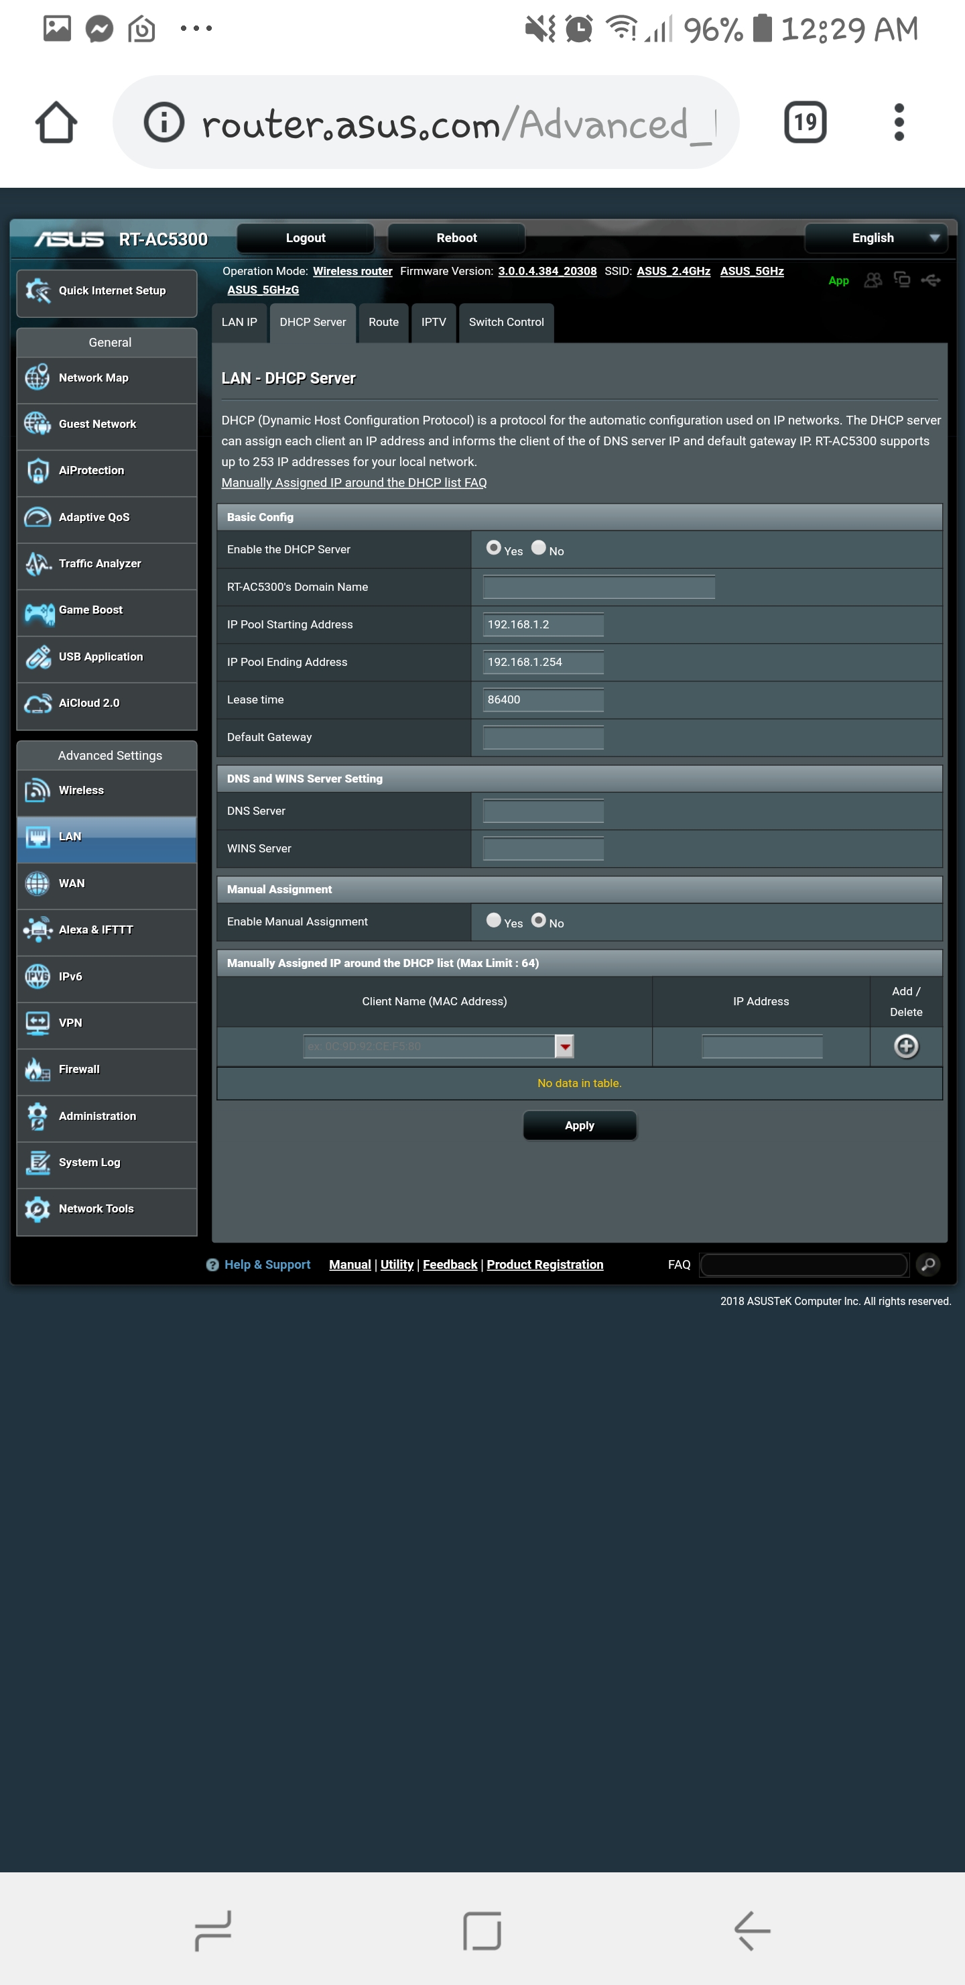Focus the DNS Server field
The height and width of the screenshot is (1985, 965).
coord(543,811)
